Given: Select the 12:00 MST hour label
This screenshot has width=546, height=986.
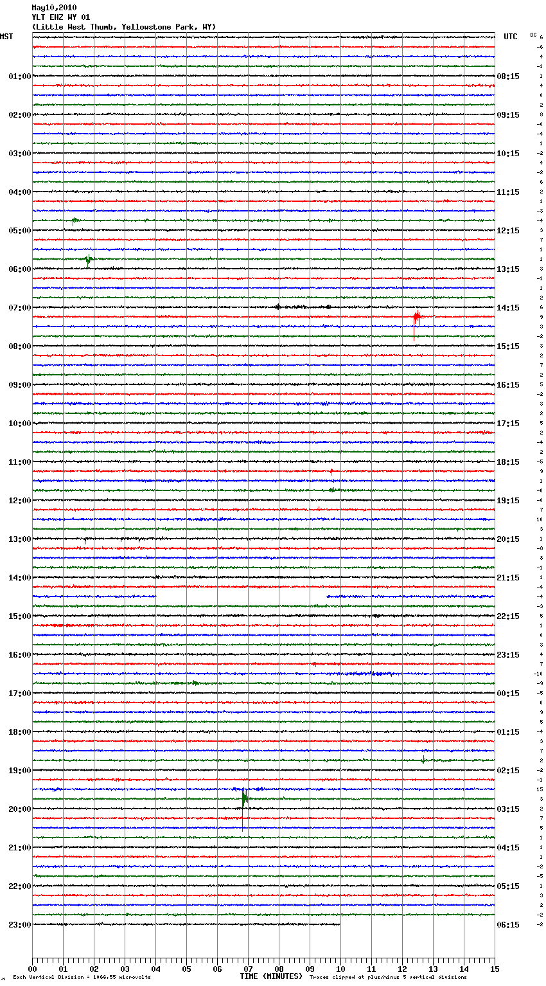Looking at the screenshot, I should tap(20, 501).
